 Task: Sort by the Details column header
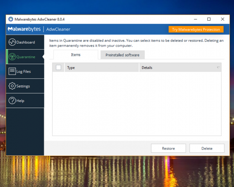click(180, 68)
